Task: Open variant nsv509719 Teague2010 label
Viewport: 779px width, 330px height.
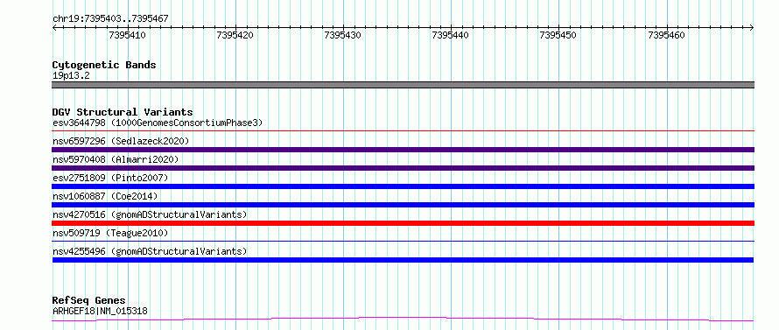Action: point(110,233)
